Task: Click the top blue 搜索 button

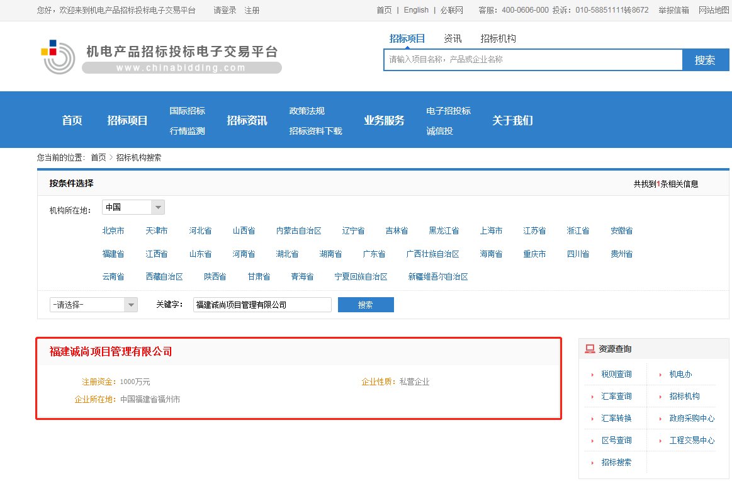Action: click(705, 60)
